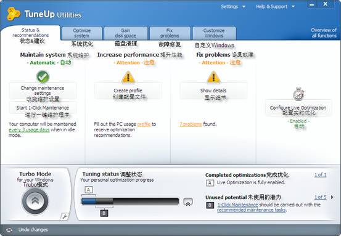Viewport: 341px width, 236px height.
Task: Open the Gain disk space tab
Action: (125, 33)
